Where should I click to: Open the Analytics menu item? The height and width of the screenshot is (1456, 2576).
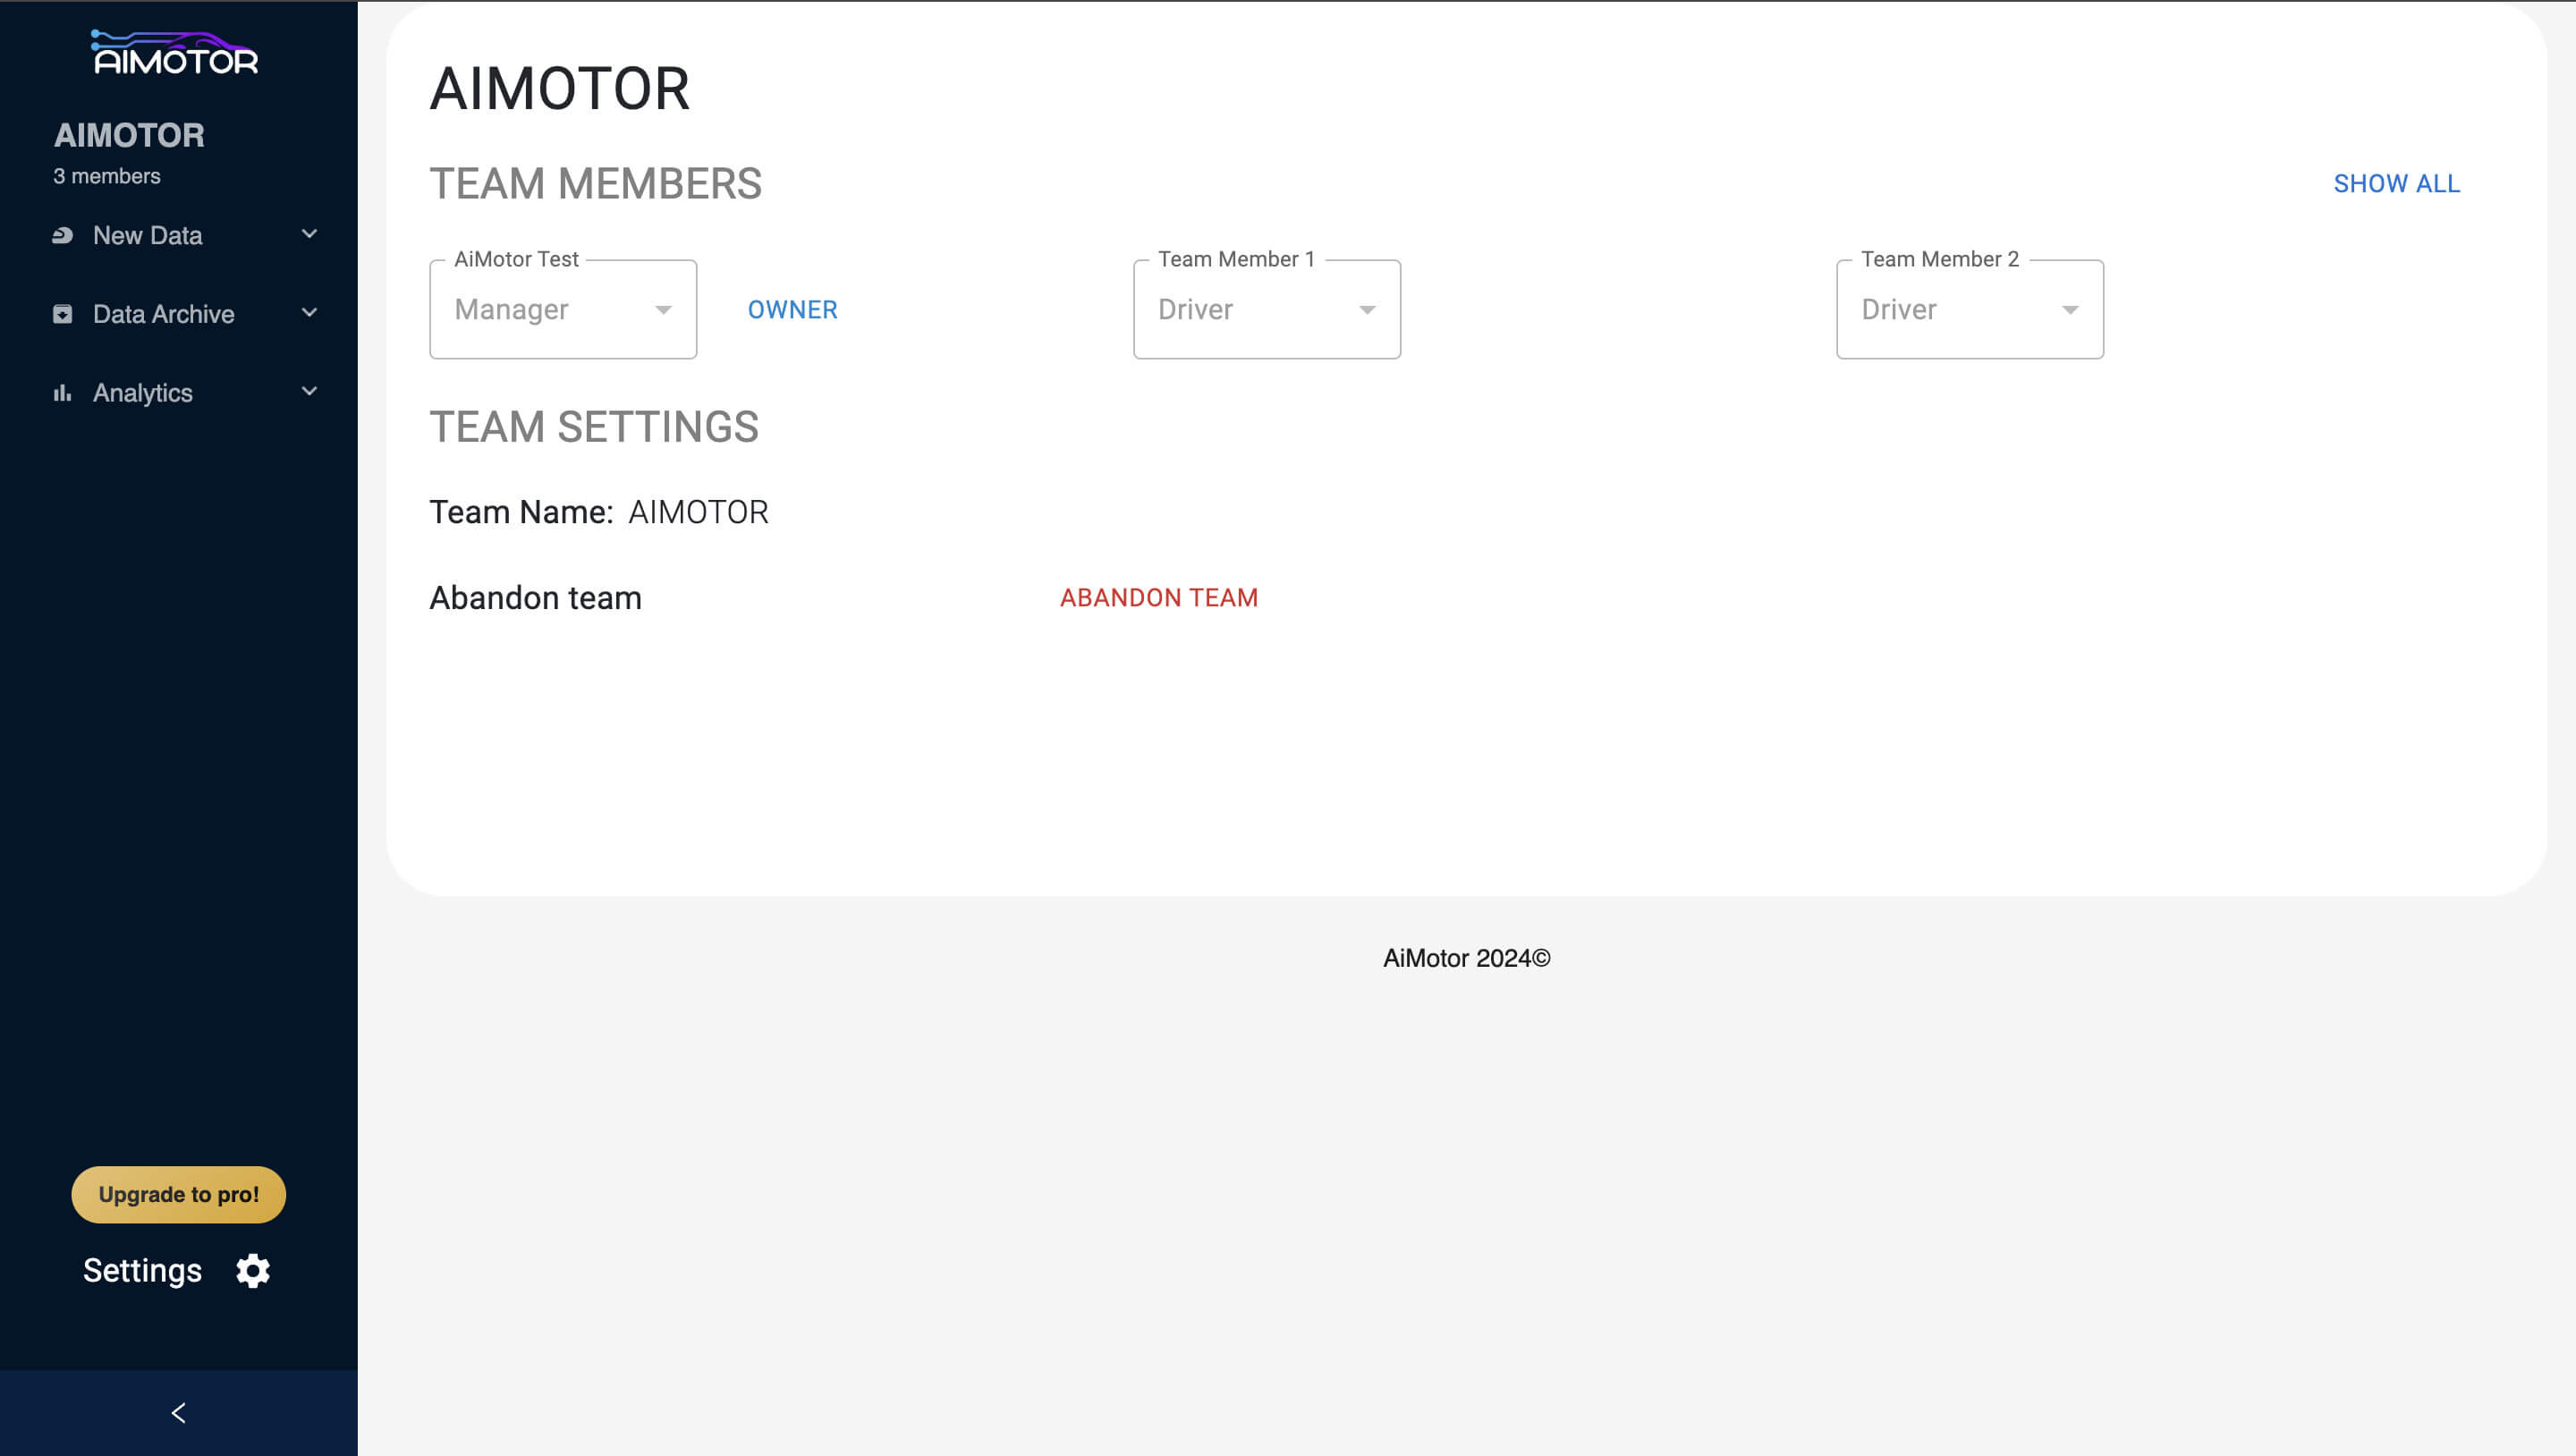click(143, 393)
